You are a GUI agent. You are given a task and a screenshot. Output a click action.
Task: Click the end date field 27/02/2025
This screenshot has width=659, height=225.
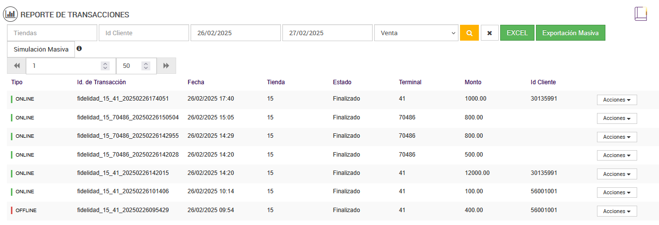(x=327, y=33)
